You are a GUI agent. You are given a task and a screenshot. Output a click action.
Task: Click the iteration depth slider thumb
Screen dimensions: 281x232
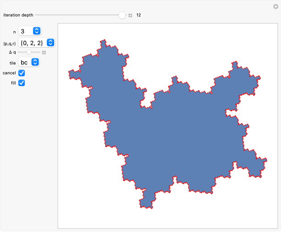click(122, 15)
